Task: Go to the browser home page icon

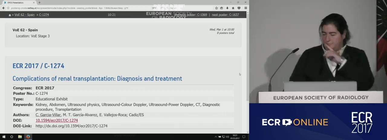Action: [233, 8]
